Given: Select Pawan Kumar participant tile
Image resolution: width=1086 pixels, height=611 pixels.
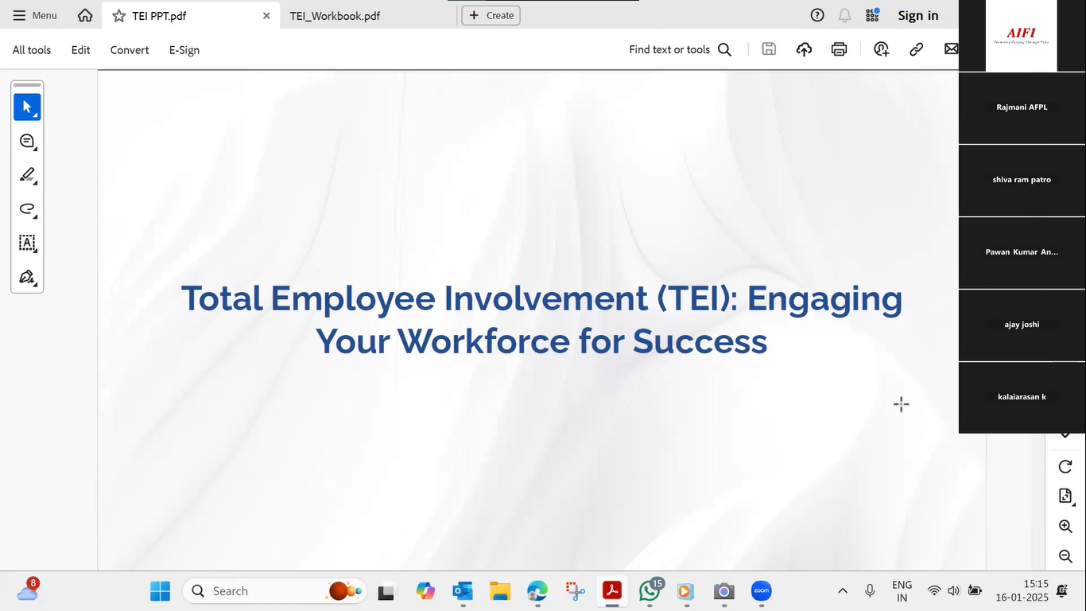Looking at the screenshot, I should pyautogui.click(x=1022, y=253).
